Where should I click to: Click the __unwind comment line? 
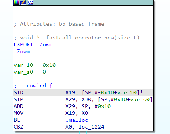coord(33,86)
